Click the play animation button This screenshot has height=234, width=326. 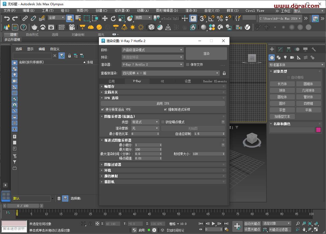click(x=214, y=224)
